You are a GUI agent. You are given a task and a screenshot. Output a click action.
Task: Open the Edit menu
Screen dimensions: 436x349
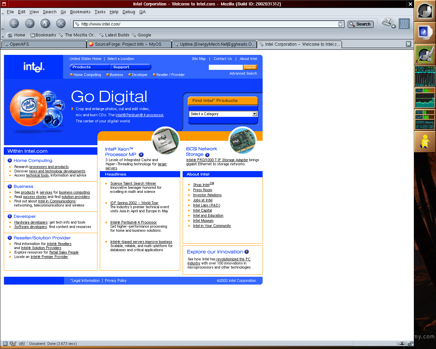(x=22, y=12)
